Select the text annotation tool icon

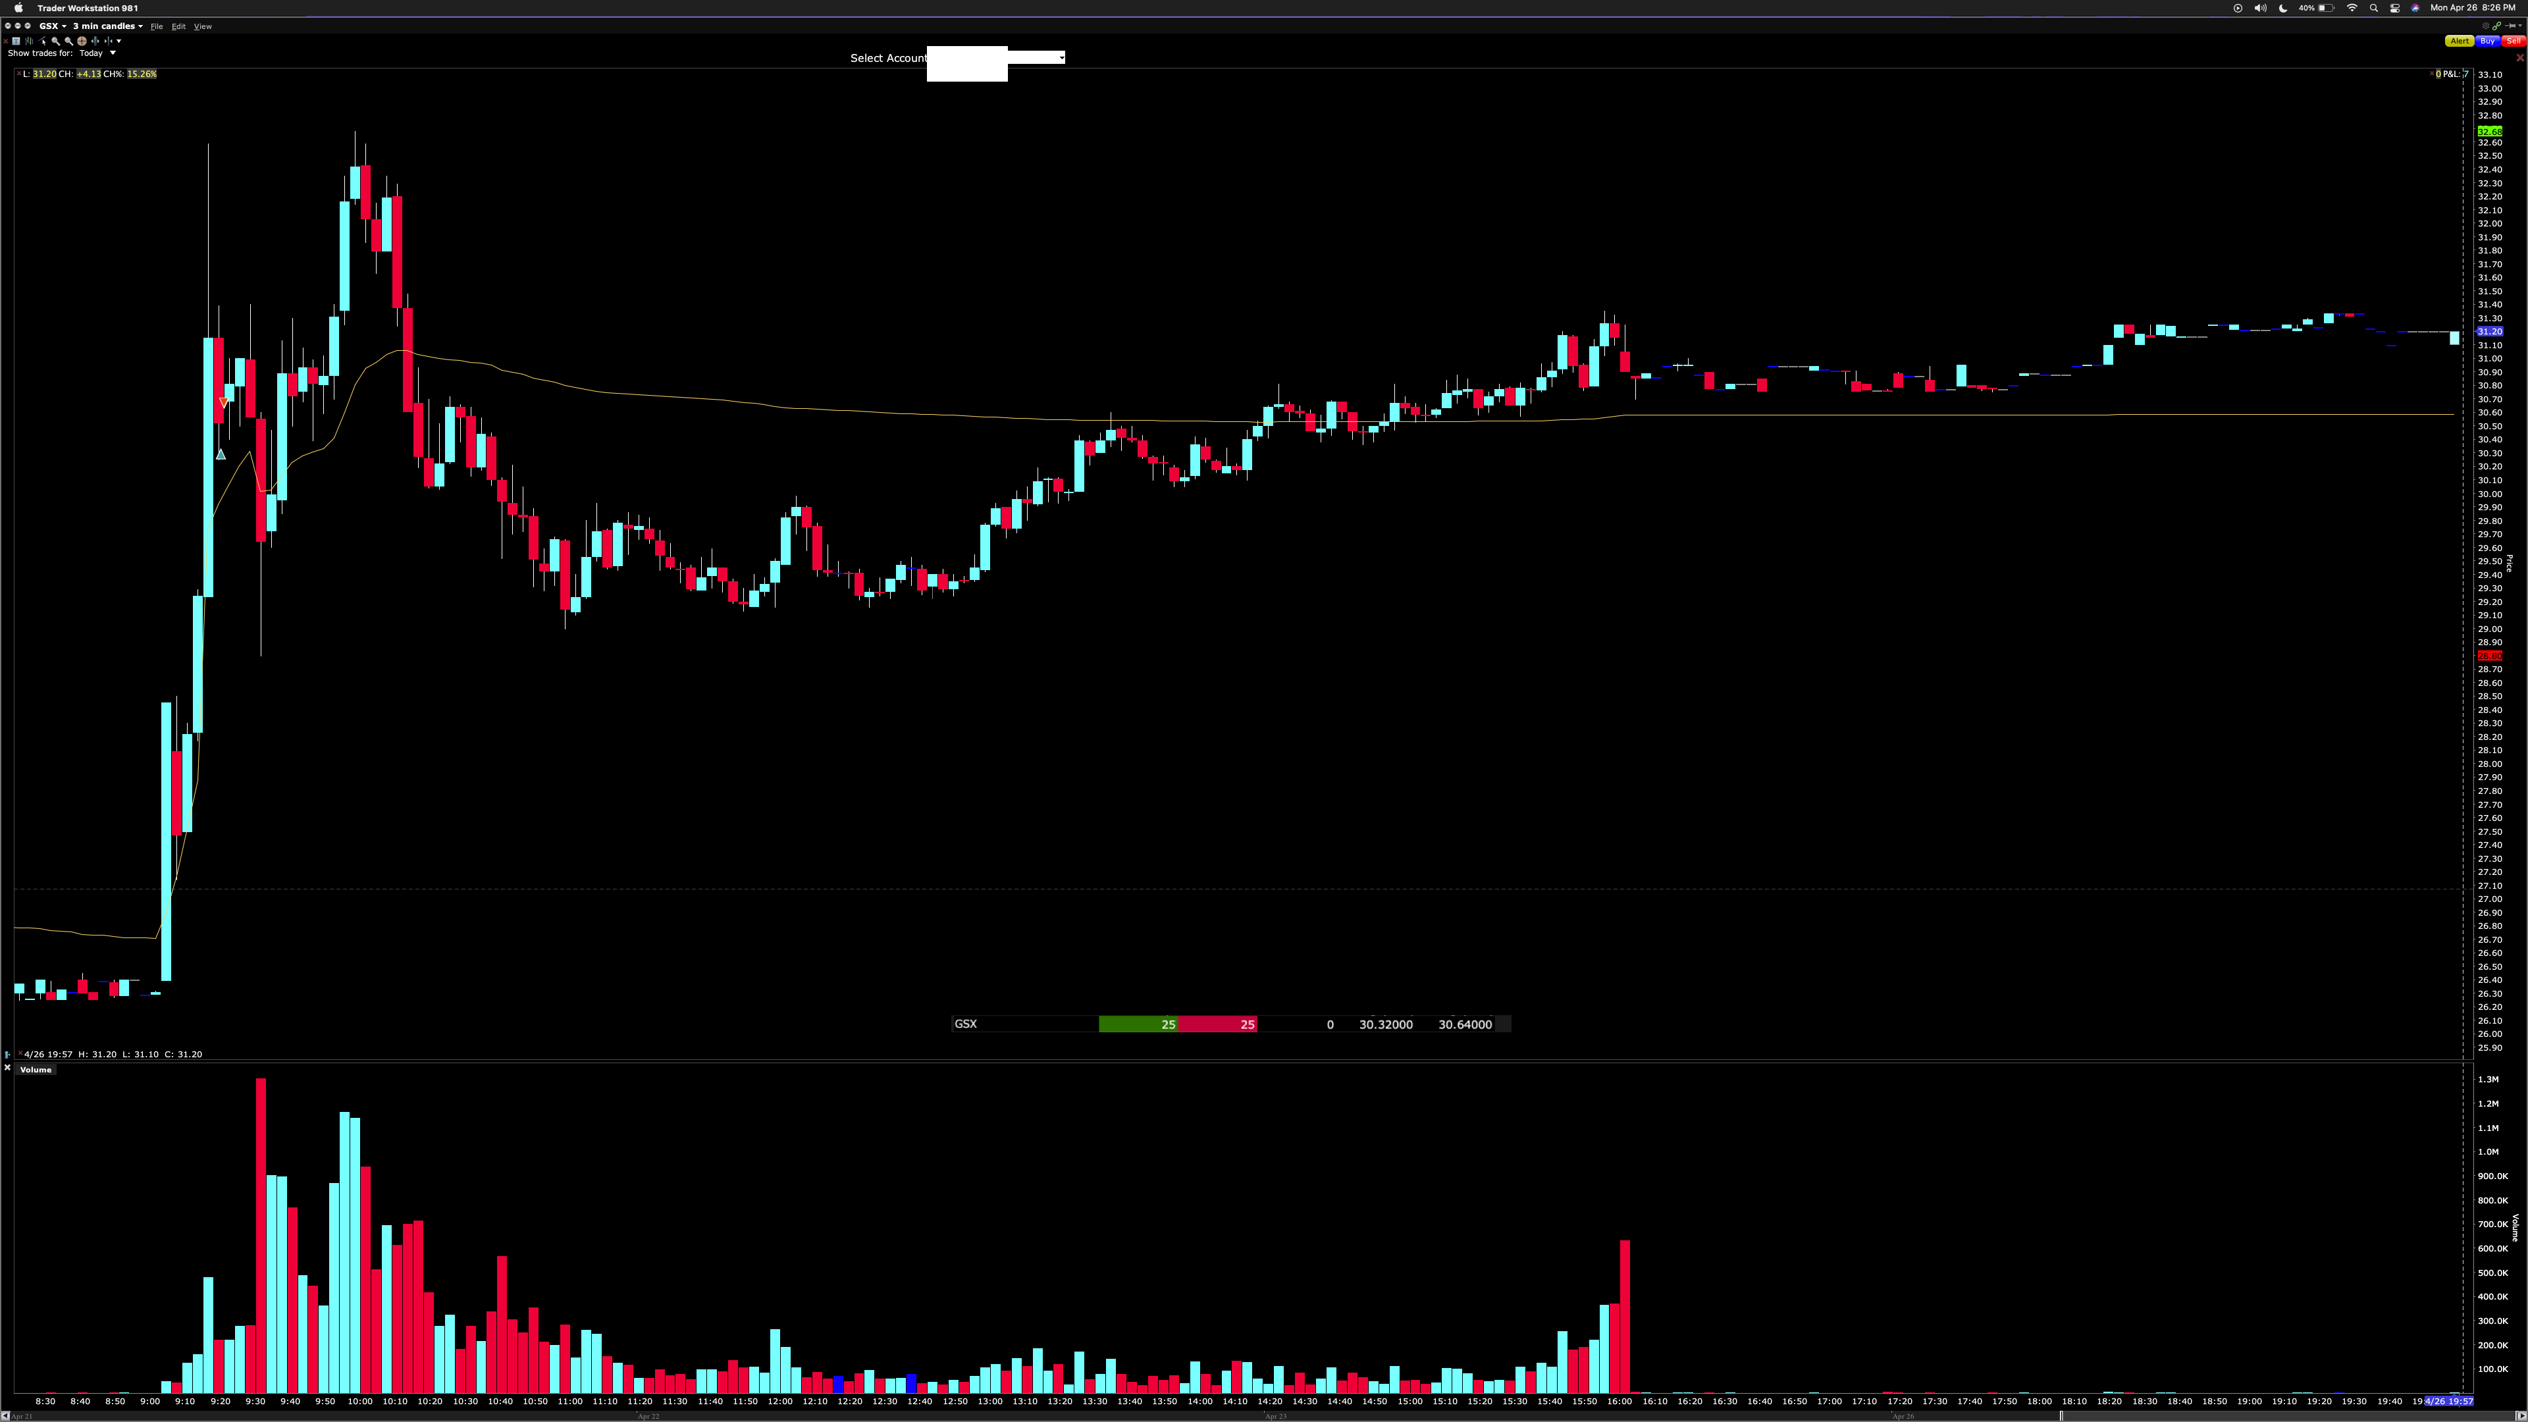coord(16,41)
